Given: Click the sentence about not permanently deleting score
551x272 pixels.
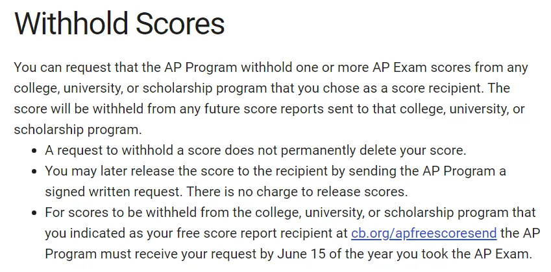Looking at the screenshot, I should click(256, 150).
